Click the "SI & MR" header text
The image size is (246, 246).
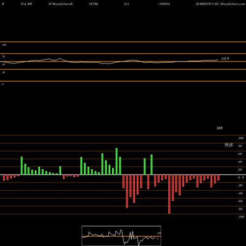click(x=26, y=4)
